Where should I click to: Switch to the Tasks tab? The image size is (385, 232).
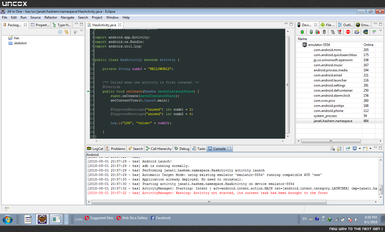click(199, 149)
